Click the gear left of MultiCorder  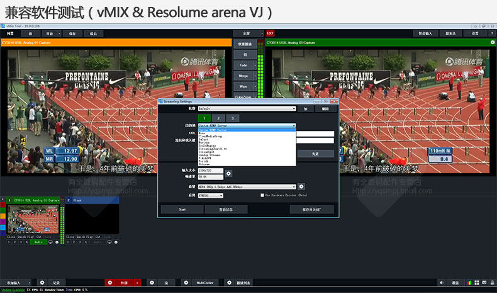[x=186, y=282]
